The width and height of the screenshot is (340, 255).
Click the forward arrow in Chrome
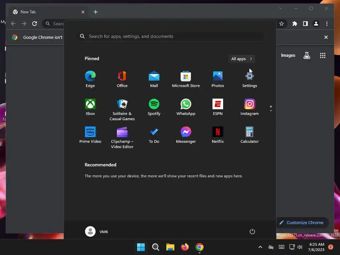click(x=24, y=24)
